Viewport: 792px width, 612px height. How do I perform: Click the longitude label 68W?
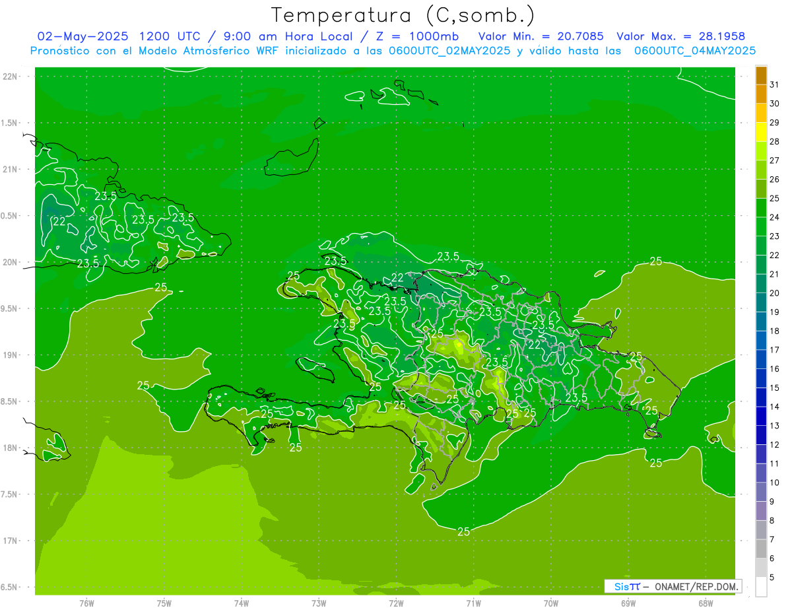click(x=706, y=603)
